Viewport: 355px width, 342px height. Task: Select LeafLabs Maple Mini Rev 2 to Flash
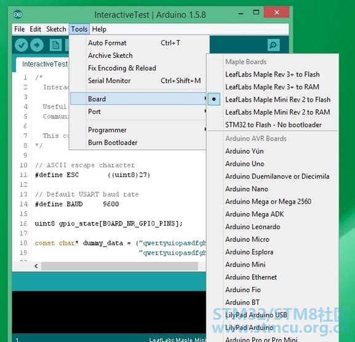(x=273, y=100)
